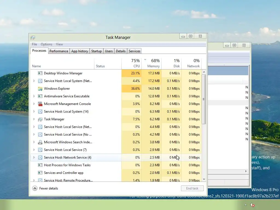Expand the Antimalware Service Executable group
280x210 pixels.
(x=34, y=96)
